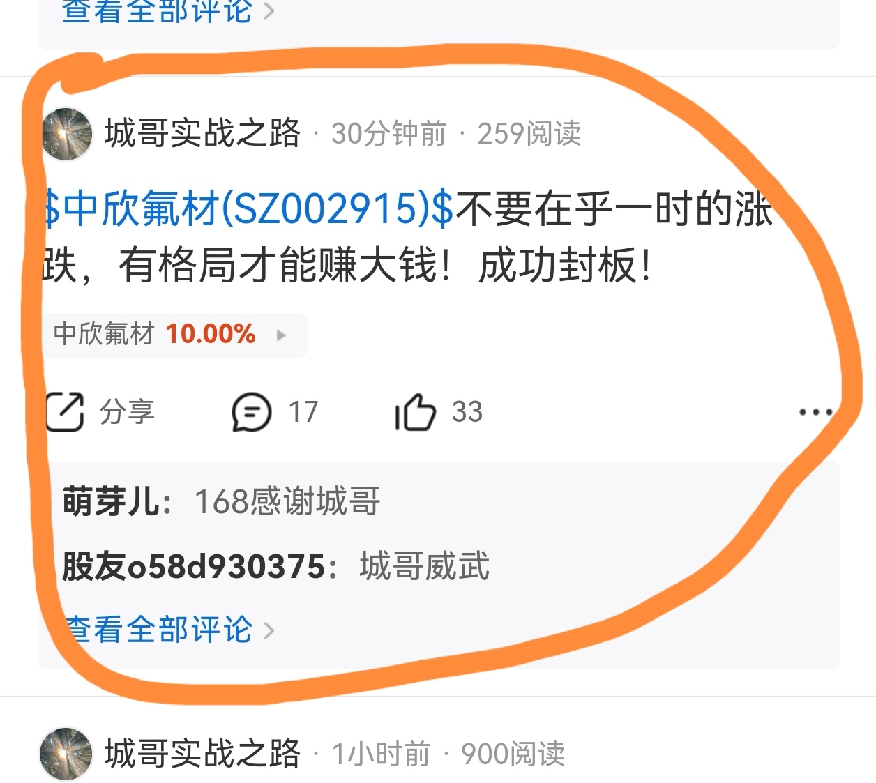The width and height of the screenshot is (876, 783).
Task: Open the three-dot more options menu
Action: click(x=815, y=412)
